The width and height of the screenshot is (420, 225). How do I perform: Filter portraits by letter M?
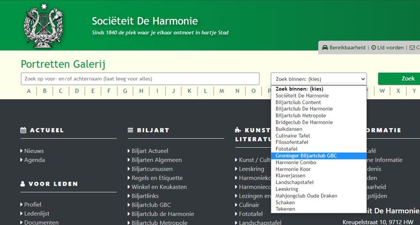tap(222, 91)
